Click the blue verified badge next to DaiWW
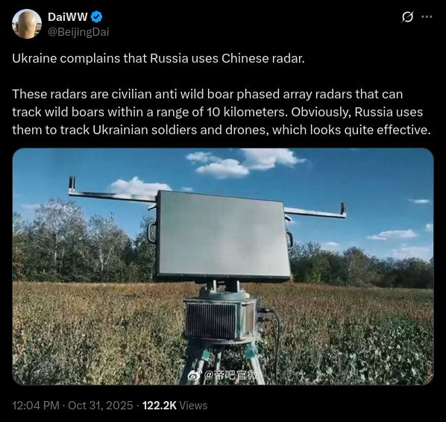The height and width of the screenshot is (422, 446). [x=96, y=17]
